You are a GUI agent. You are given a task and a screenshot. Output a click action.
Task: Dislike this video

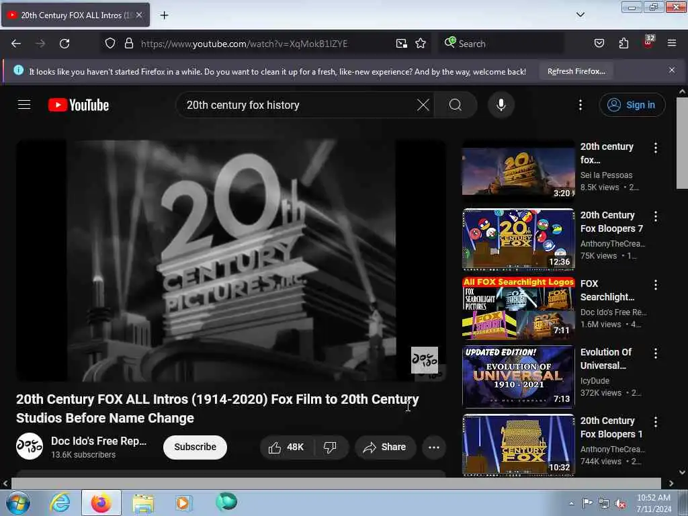coord(331,447)
